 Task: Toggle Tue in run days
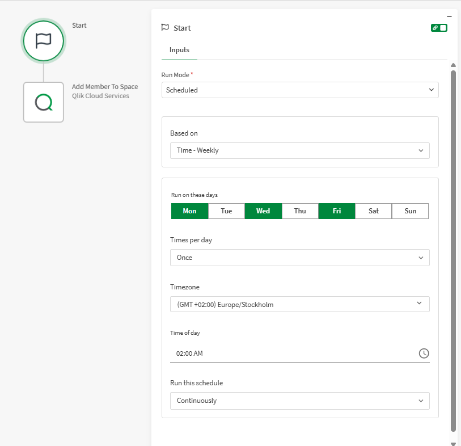(x=226, y=211)
